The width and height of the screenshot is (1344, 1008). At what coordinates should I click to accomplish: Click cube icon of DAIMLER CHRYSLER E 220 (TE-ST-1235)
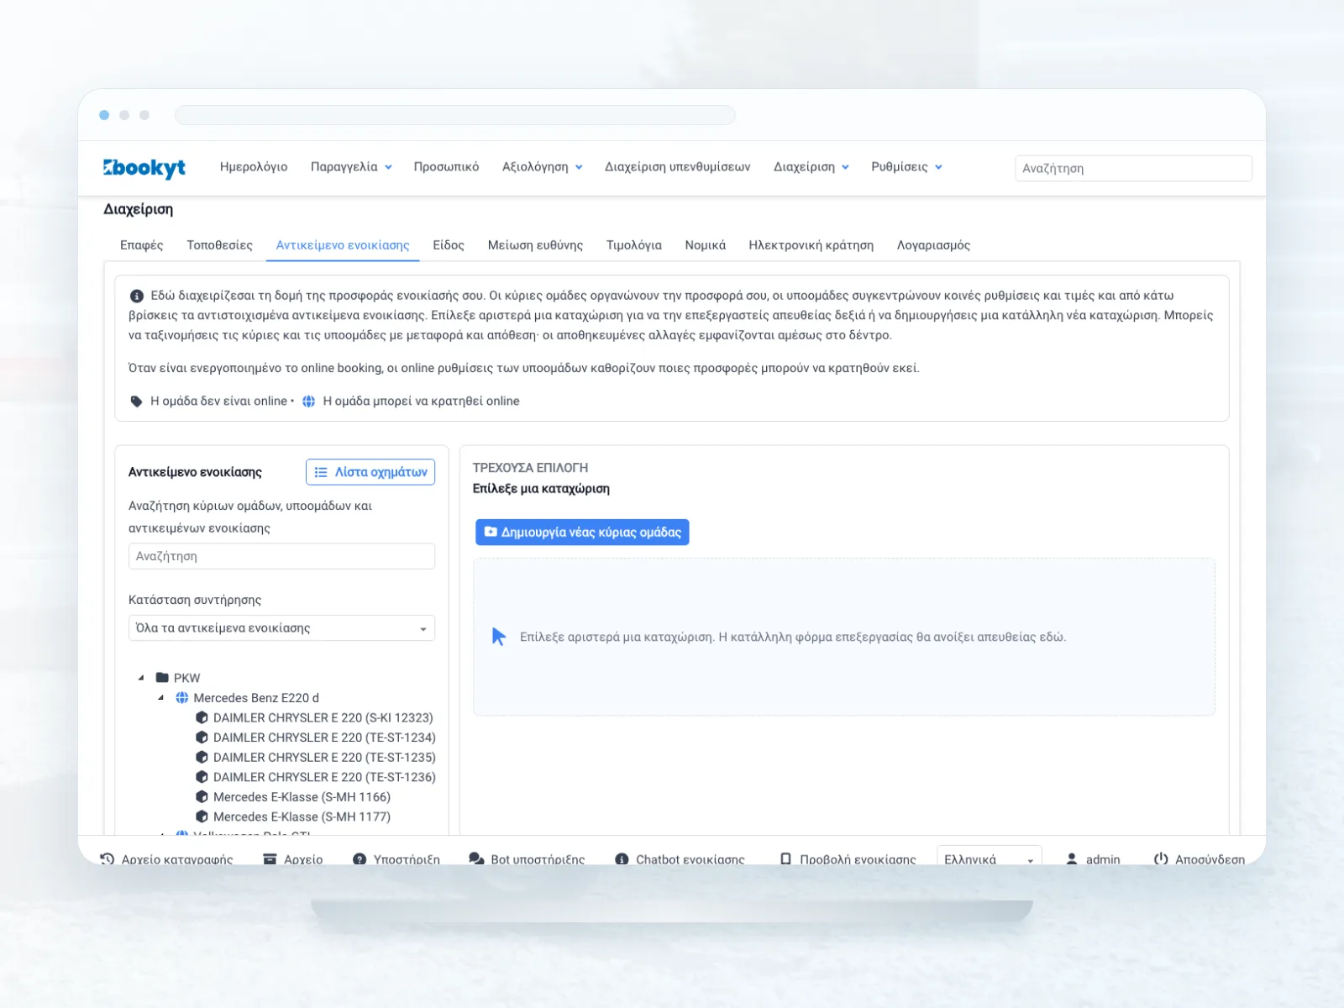pyautogui.click(x=202, y=757)
